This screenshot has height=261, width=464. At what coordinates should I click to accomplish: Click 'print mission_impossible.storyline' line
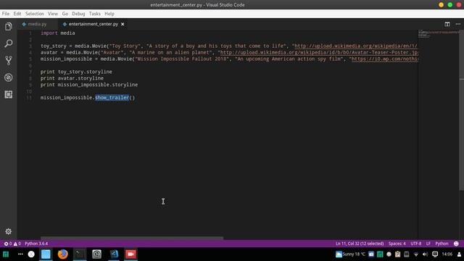pos(89,85)
